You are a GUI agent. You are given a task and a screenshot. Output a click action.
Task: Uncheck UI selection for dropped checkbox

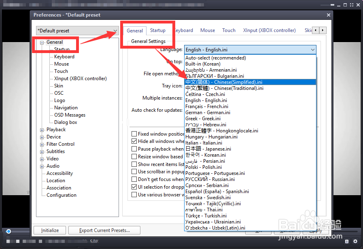point(134,187)
